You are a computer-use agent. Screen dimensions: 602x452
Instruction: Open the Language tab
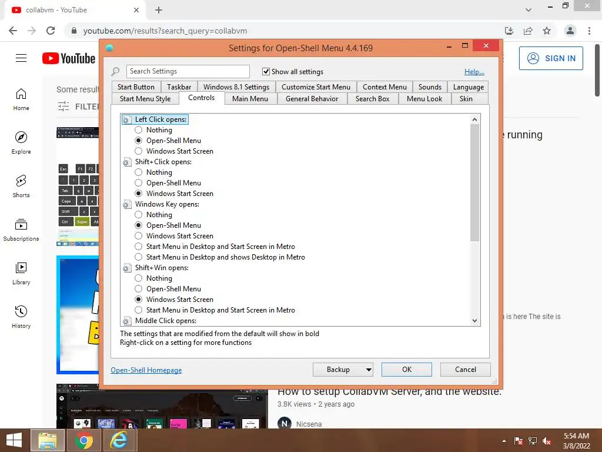pyautogui.click(x=469, y=87)
